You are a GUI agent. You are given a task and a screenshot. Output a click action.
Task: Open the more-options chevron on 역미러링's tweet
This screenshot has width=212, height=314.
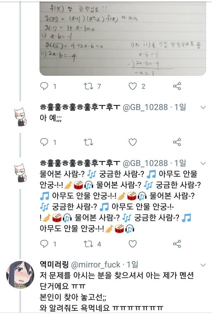pyautogui.click(x=203, y=265)
